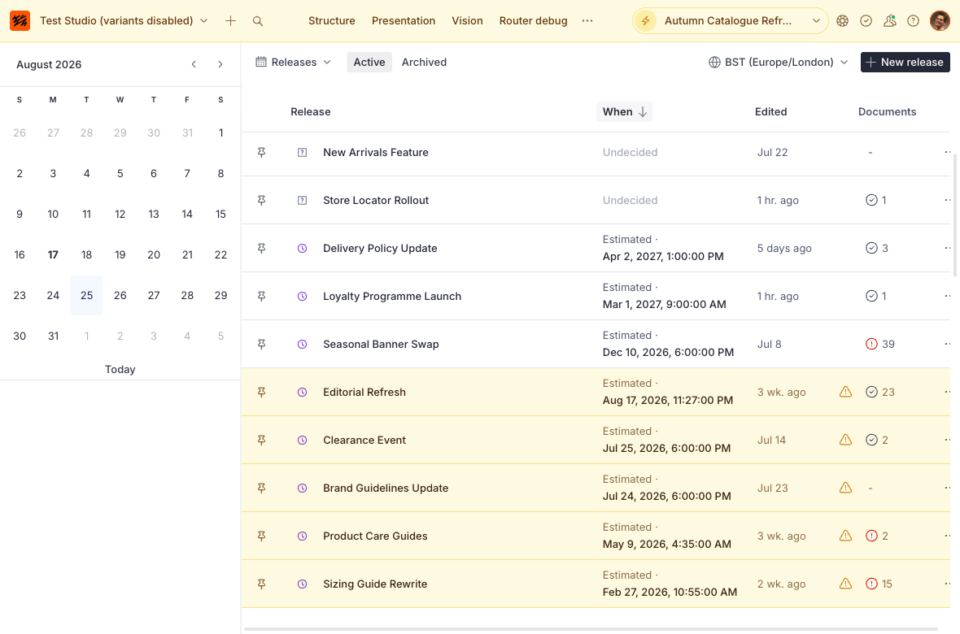
Task: Open the Autumn Catalogue Refresh release dropdown
Action: point(816,21)
